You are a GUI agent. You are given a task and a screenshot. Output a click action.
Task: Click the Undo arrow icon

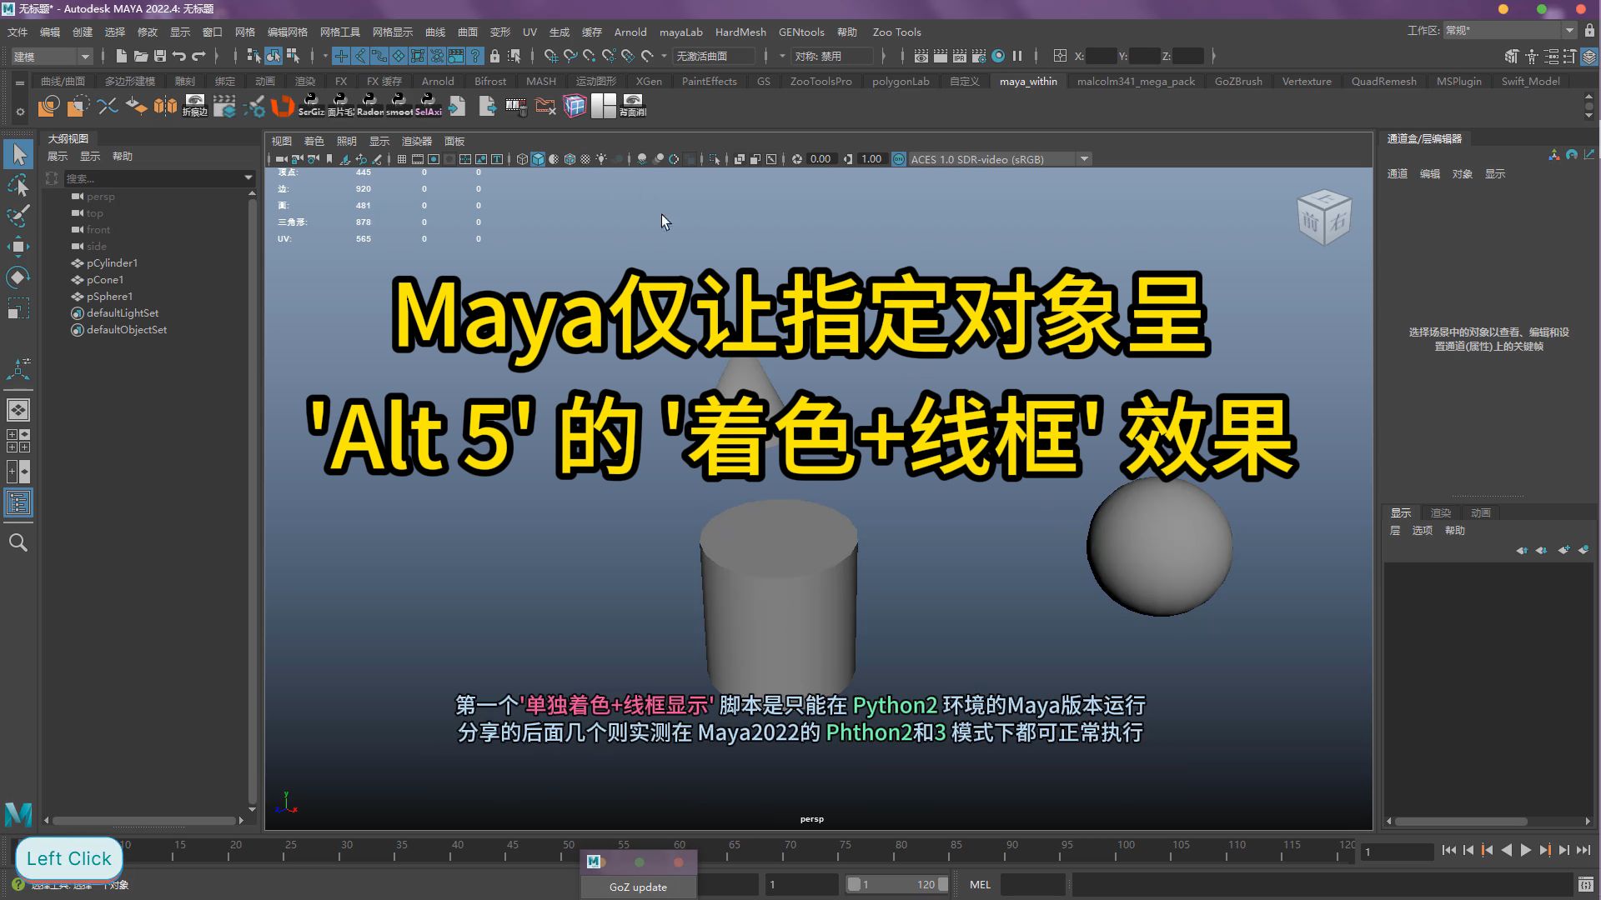tap(178, 56)
